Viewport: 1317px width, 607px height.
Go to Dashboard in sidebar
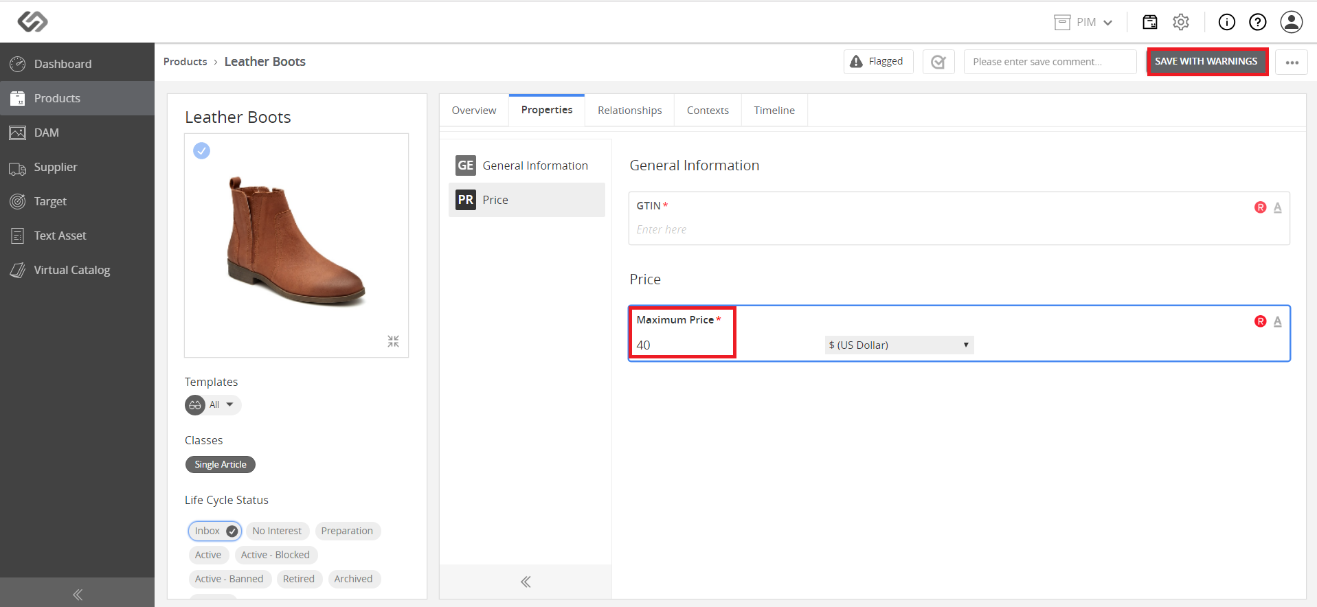(x=77, y=64)
